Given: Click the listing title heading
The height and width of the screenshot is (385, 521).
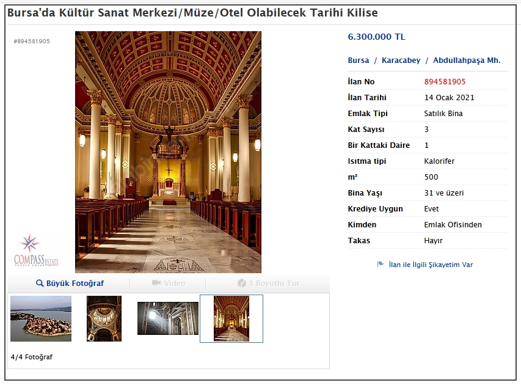Looking at the screenshot, I should click(x=192, y=13).
